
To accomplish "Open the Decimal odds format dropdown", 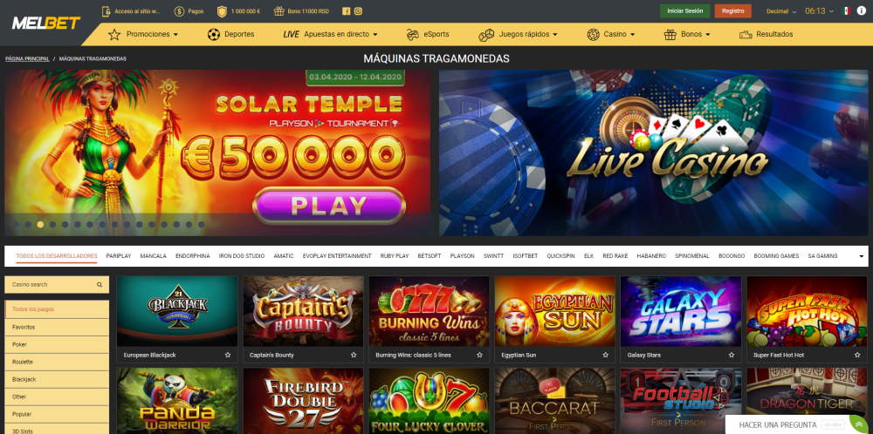I will click(781, 11).
